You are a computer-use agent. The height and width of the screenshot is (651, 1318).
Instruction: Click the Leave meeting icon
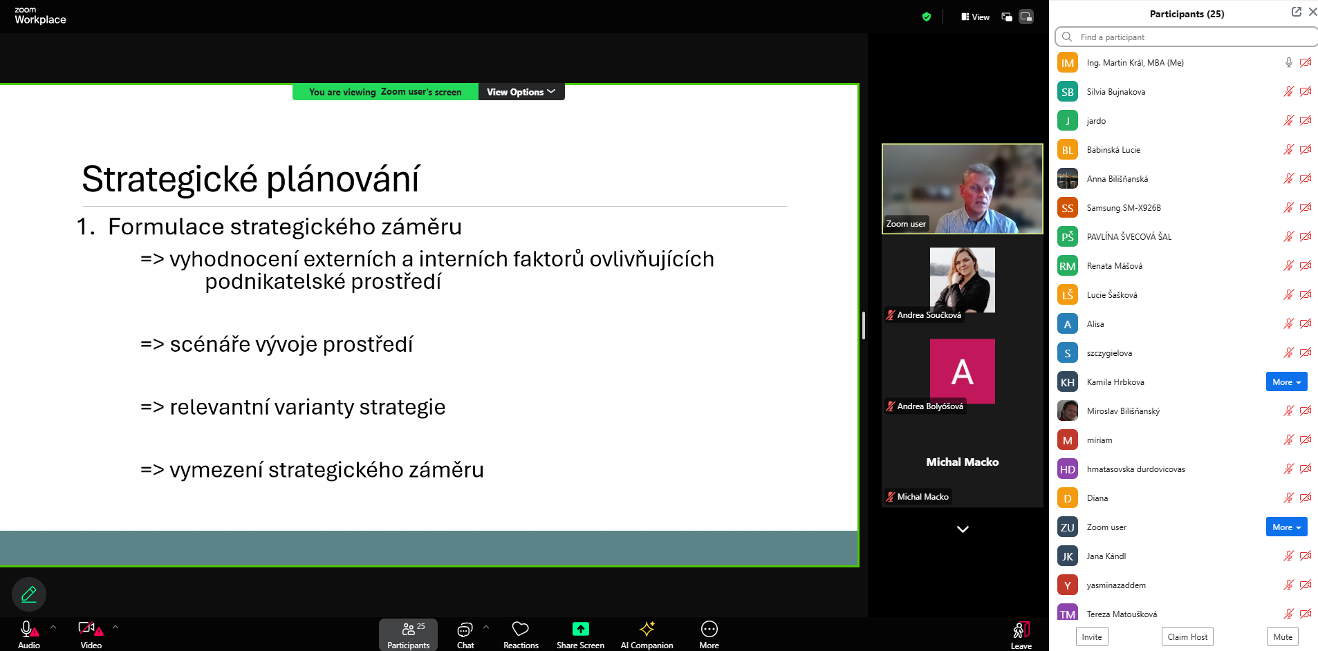(1021, 630)
